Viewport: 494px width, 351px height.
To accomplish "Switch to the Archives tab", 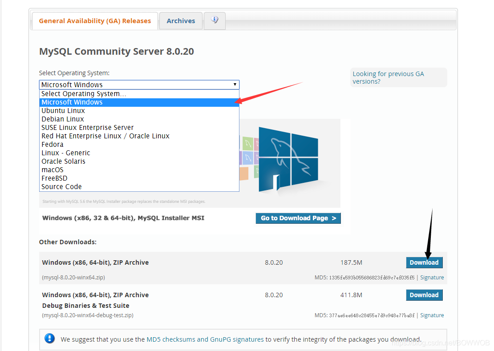I will (181, 21).
